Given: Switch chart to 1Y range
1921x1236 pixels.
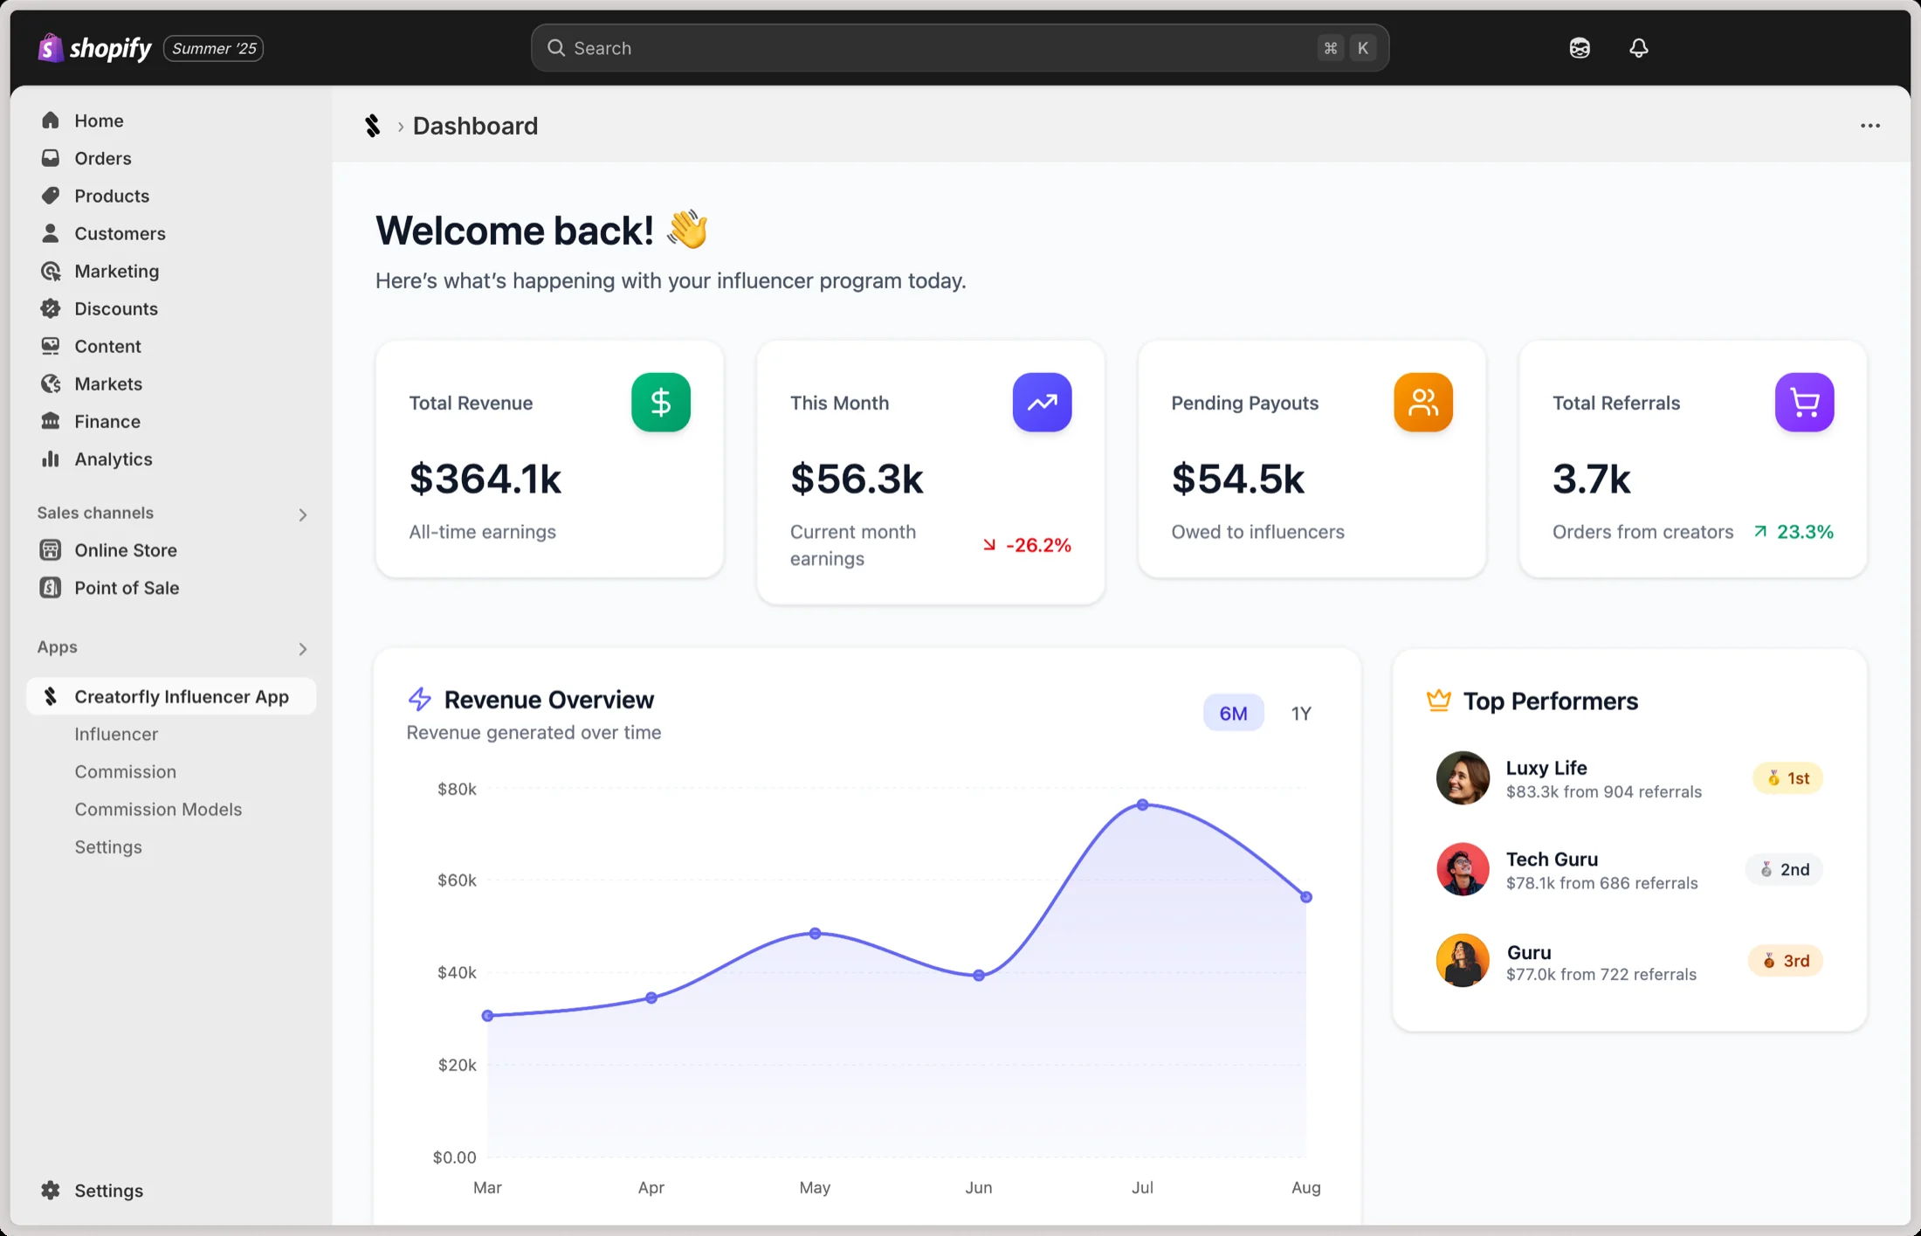Looking at the screenshot, I should tap(1301, 713).
